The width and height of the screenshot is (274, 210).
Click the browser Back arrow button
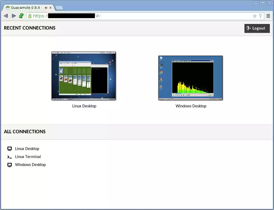point(6,16)
